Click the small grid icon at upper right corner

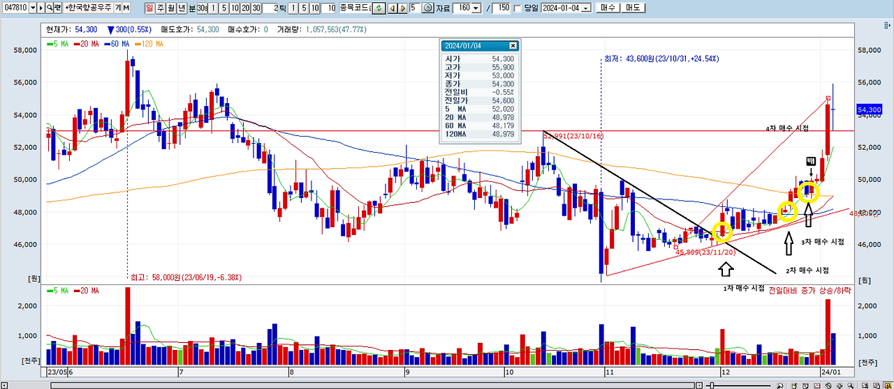887,25
